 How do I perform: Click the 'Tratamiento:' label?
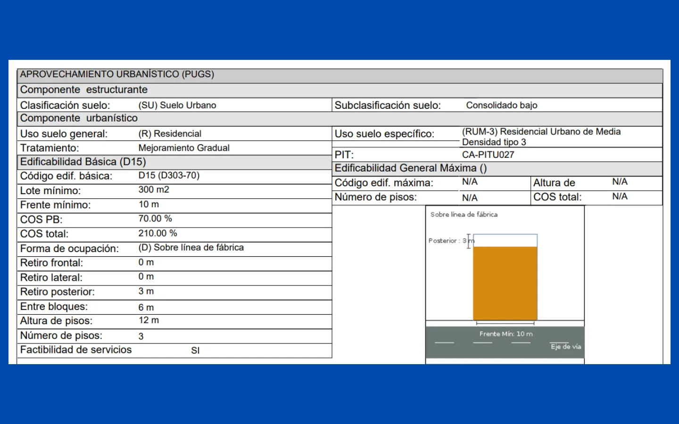50,148
